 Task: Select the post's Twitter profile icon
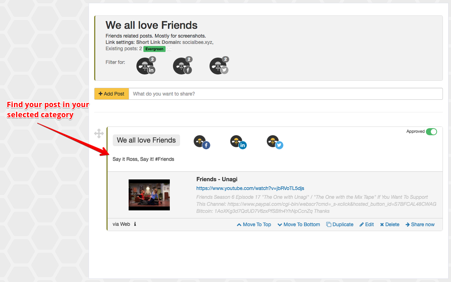pos(275,142)
